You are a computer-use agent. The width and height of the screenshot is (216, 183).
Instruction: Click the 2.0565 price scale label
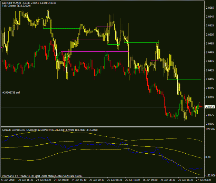click(210, 8)
